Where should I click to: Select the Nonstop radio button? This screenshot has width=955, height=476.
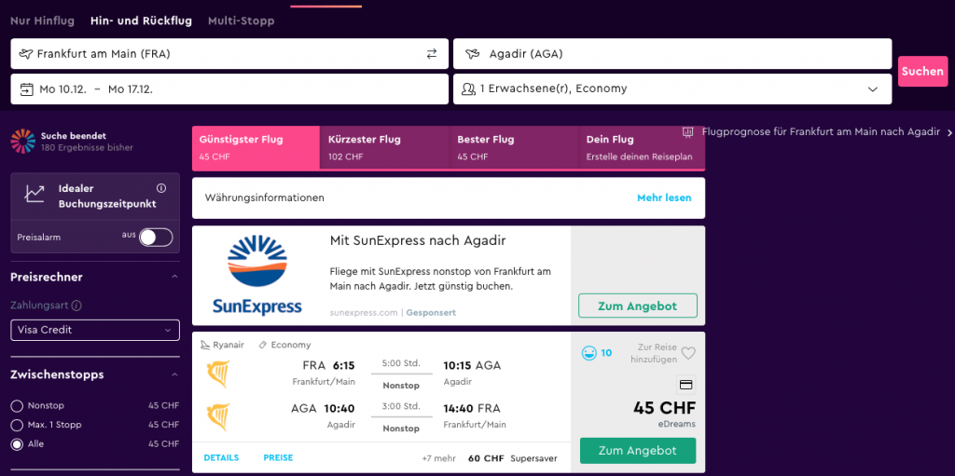(17, 405)
